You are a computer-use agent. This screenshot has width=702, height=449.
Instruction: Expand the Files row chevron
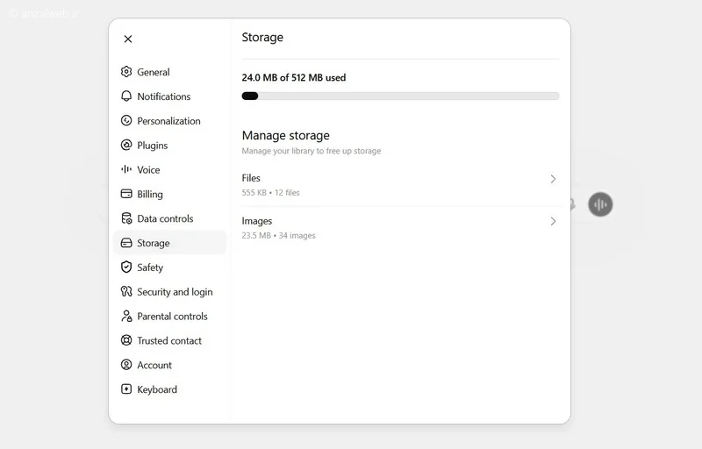[x=553, y=179]
